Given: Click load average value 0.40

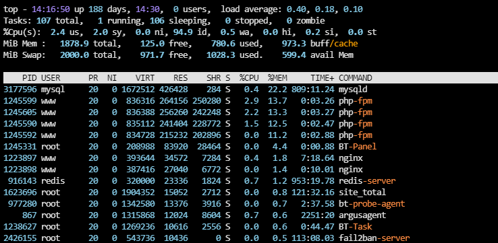Looking at the screenshot, I should tap(296, 9).
